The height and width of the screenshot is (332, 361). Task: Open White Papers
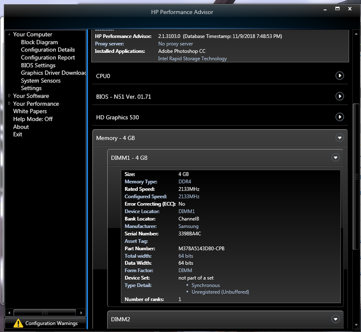point(30,112)
